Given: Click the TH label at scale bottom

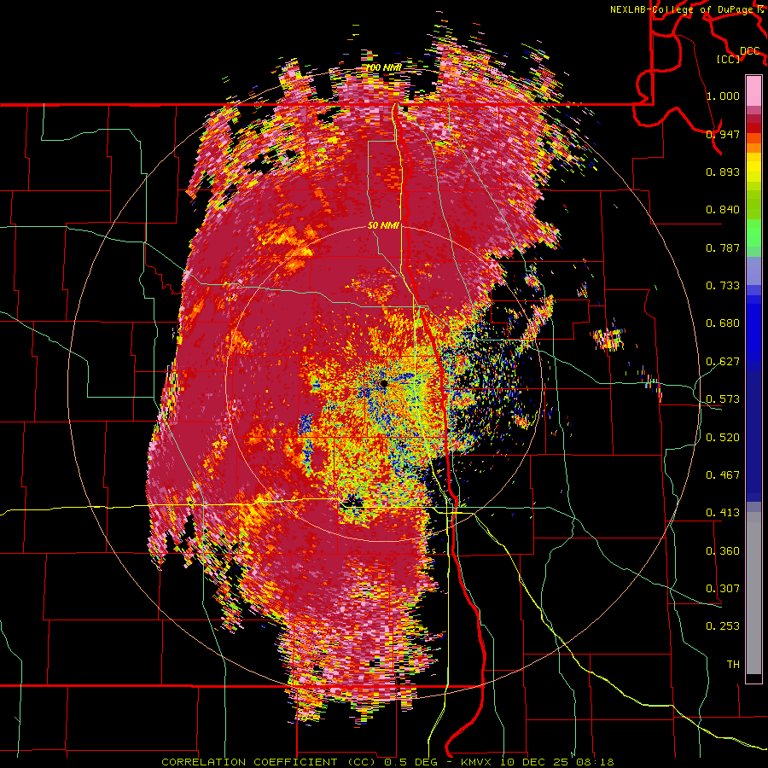Looking at the screenshot, I should pyautogui.click(x=733, y=665).
